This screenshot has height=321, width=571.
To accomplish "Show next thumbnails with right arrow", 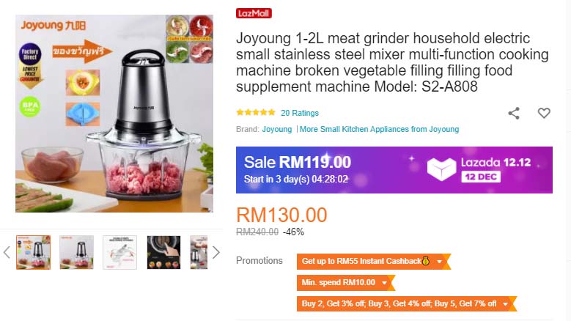I will (216, 252).
